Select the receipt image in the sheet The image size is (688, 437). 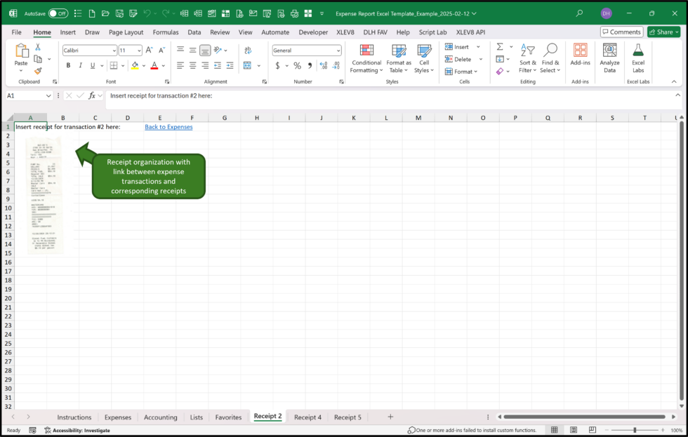pos(44,194)
